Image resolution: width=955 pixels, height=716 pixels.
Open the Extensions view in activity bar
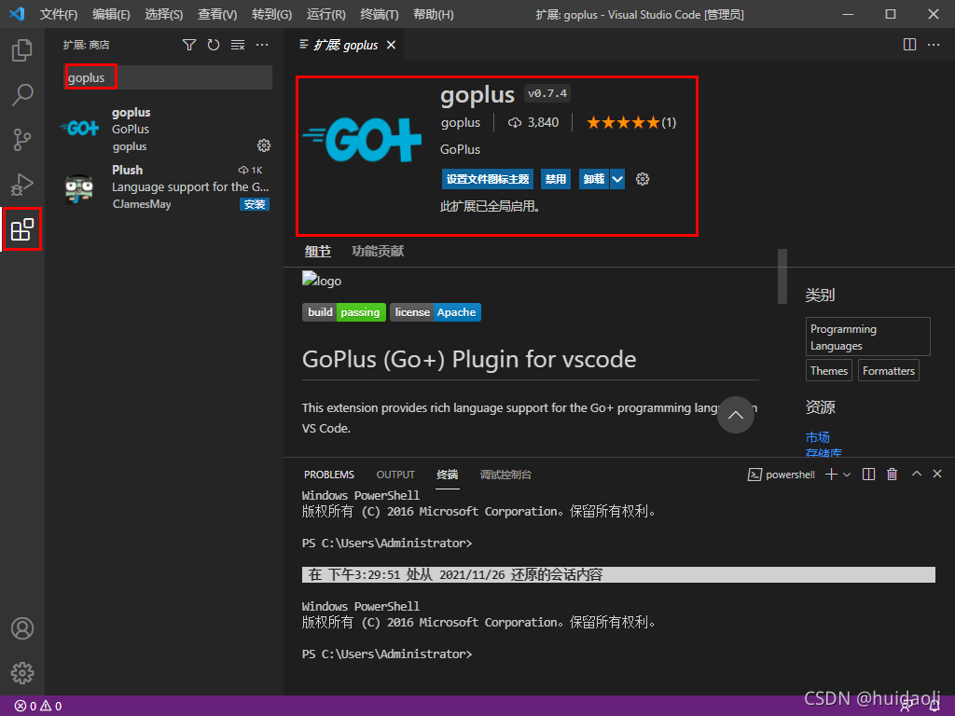pyautogui.click(x=22, y=229)
